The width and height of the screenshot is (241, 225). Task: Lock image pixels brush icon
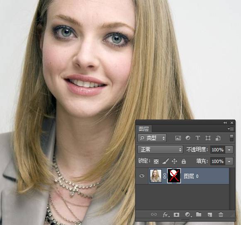click(166, 161)
